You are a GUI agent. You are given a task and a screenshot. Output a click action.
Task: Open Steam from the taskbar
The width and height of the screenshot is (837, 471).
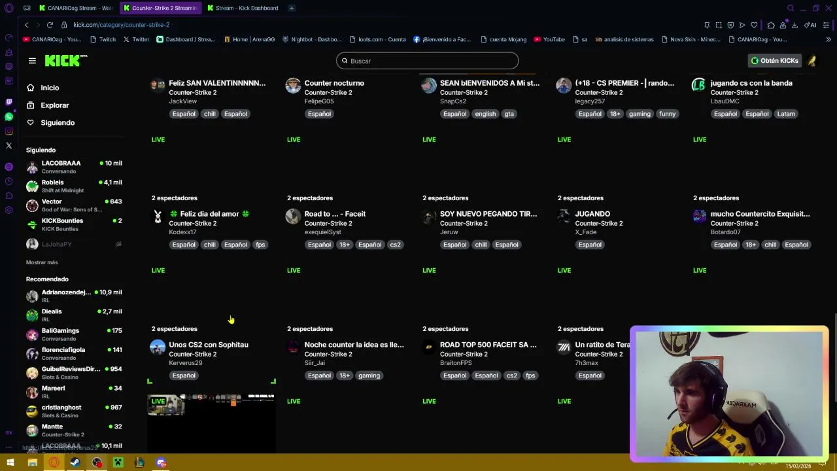[75, 462]
